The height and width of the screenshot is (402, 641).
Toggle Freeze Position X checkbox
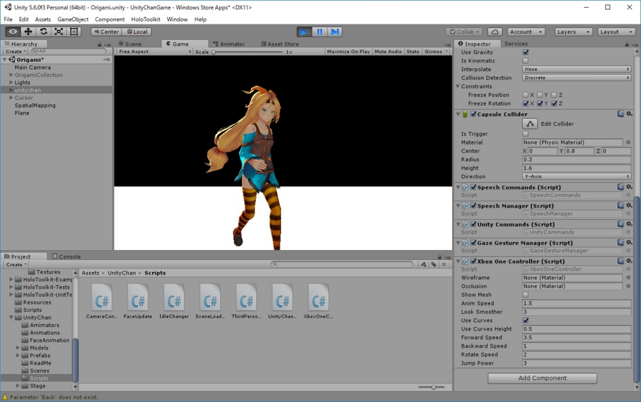point(526,95)
